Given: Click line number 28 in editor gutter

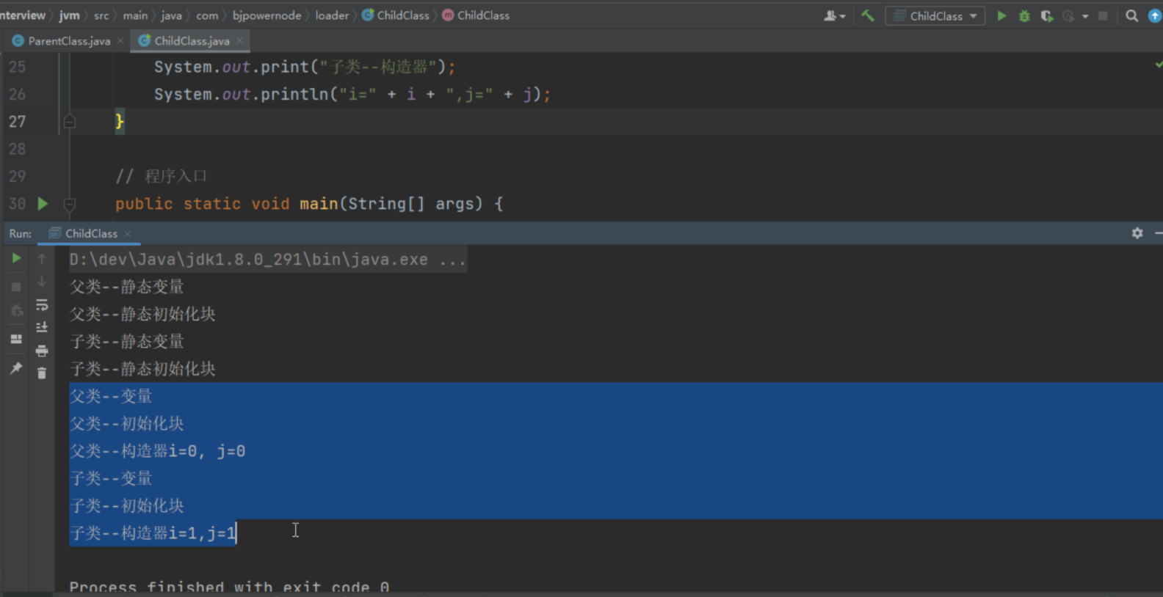Looking at the screenshot, I should pyautogui.click(x=17, y=149).
